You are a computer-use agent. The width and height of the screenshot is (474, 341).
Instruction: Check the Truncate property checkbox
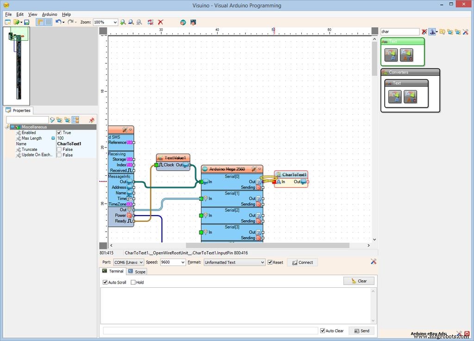[59, 149]
